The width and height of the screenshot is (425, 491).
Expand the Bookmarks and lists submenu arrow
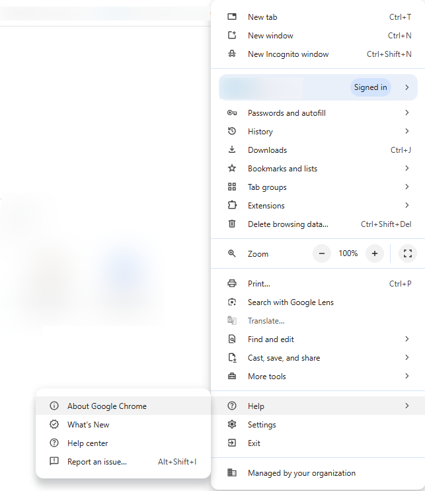[406, 169]
